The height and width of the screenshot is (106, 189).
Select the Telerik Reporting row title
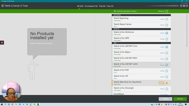coord(121,18)
